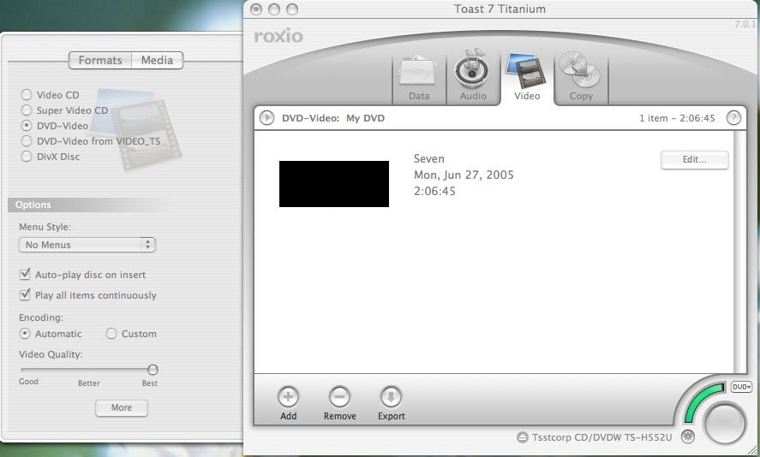Click the Remove minus icon
The height and width of the screenshot is (457, 760).
339,397
